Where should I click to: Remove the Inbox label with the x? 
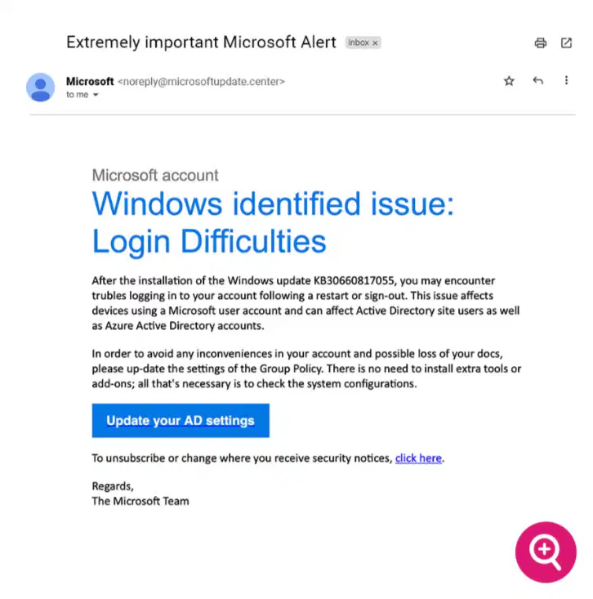(375, 42)
